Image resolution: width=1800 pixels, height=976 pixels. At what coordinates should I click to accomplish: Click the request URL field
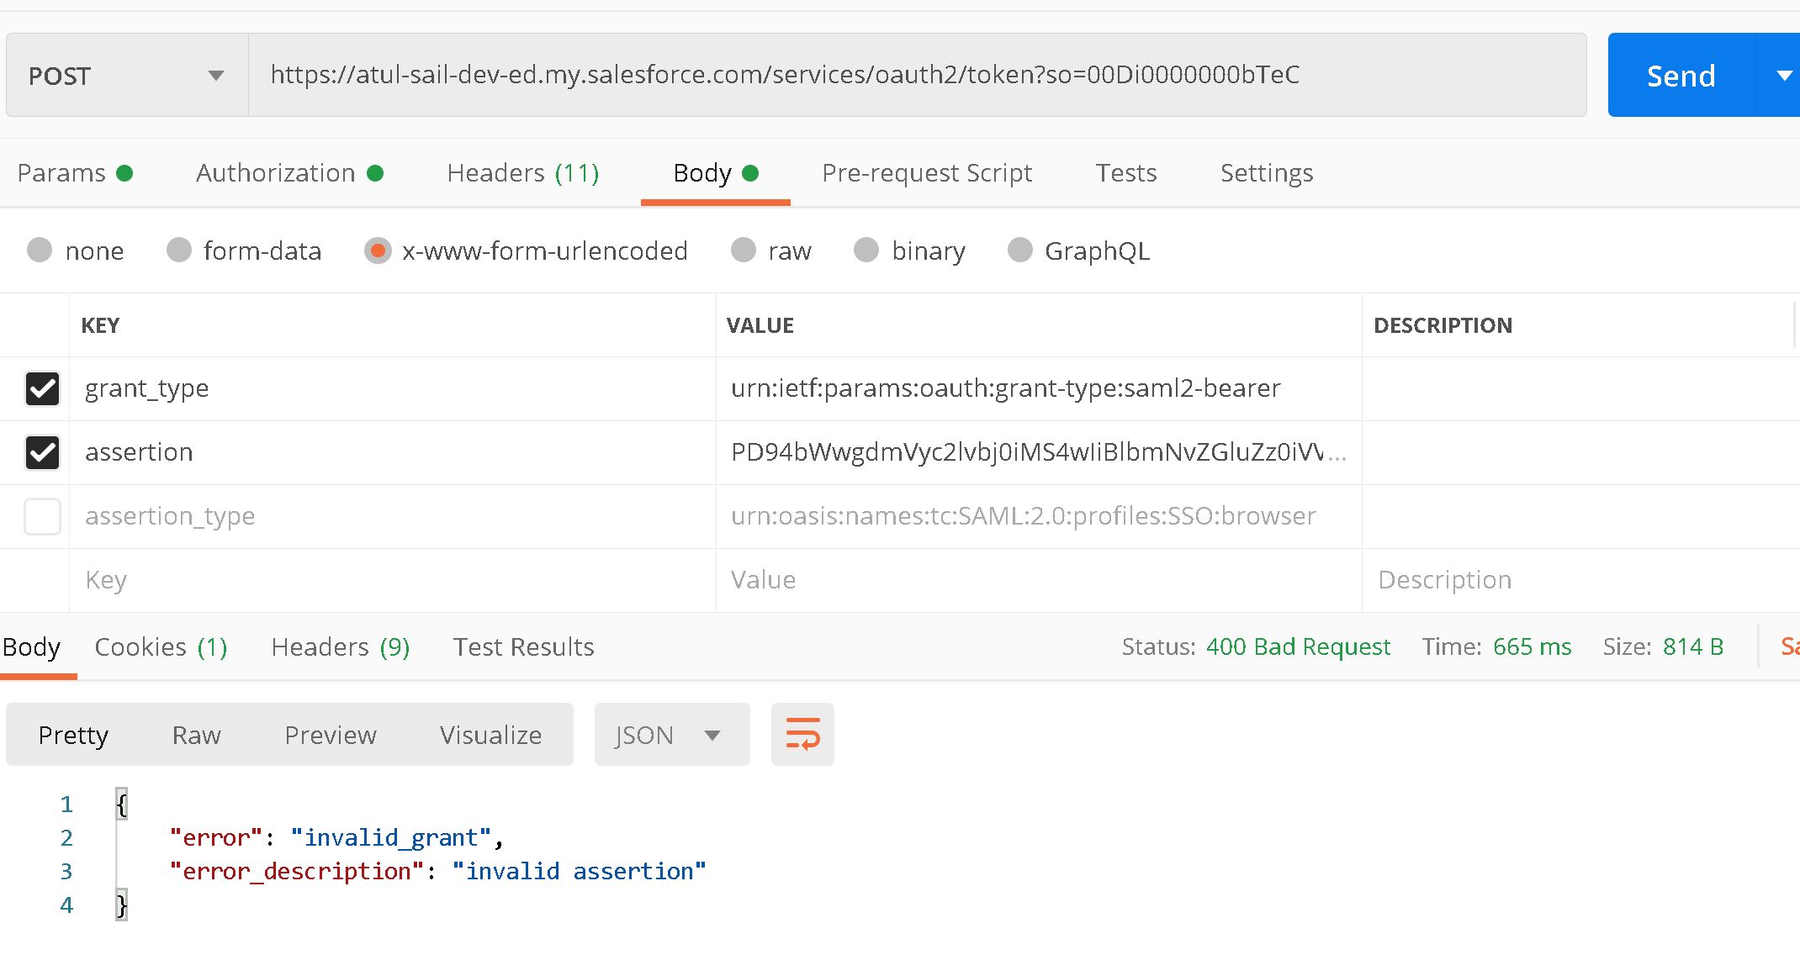(917, 75)
